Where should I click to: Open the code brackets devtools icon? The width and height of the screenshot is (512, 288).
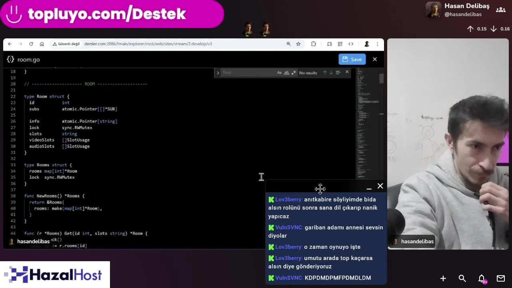click(351, 44)
